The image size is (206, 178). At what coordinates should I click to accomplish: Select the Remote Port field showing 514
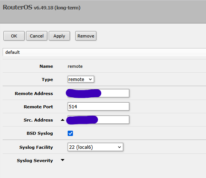coord(98,106)
